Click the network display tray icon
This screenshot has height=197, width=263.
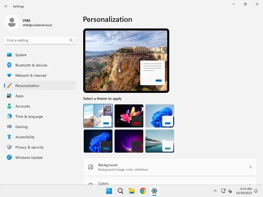click(x=223, y=191)
